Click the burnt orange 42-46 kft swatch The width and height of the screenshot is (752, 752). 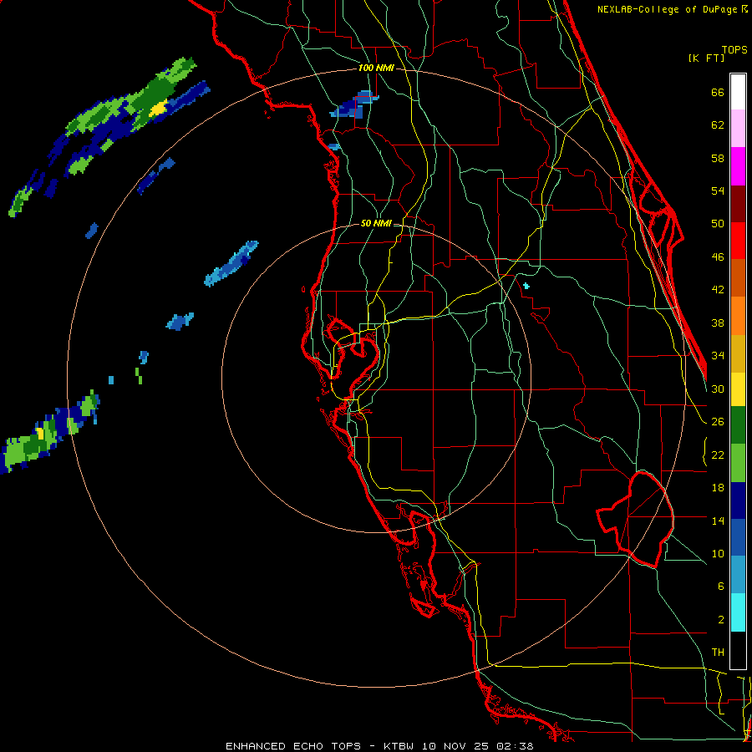click(738, 277)
